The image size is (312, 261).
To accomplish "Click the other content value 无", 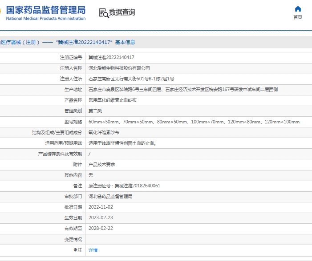I will 91,175.
